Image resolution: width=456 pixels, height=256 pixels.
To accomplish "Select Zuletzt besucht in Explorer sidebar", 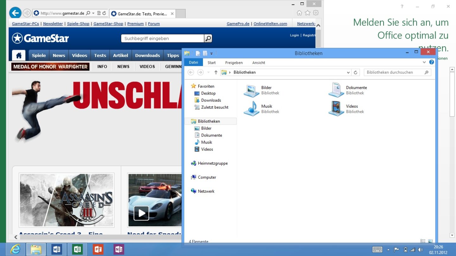I will [212, 107].
